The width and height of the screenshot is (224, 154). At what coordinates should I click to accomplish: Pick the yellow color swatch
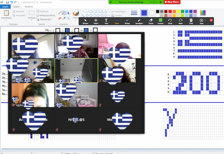pos(178,11)
